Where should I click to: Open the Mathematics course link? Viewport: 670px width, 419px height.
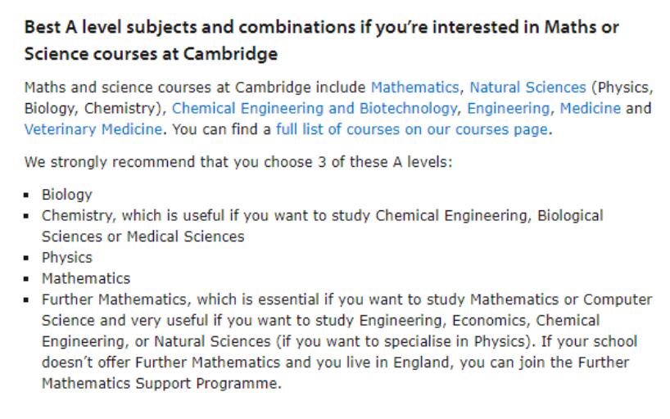[x=414, y=87]
